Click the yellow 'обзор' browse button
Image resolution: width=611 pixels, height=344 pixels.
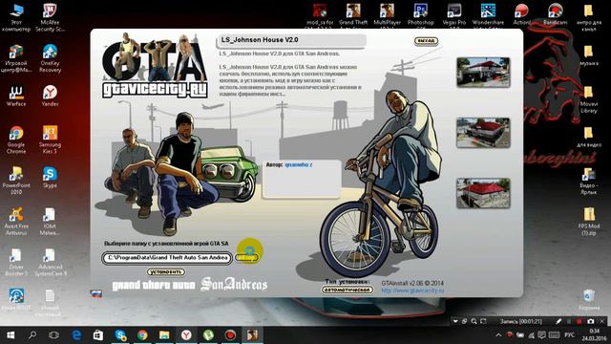[247, 258]
